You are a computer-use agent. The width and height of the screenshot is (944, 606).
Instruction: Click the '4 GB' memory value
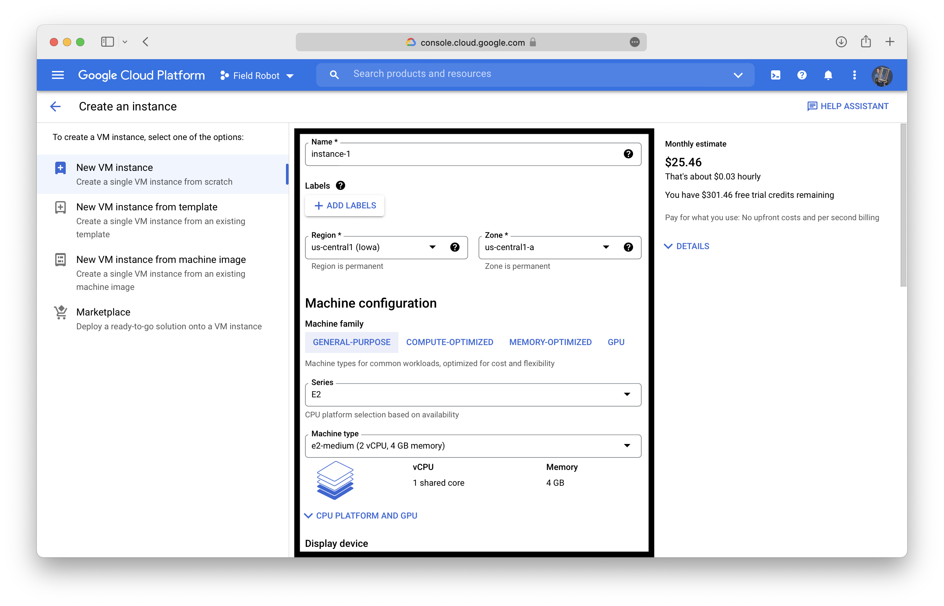pos(555,483)
